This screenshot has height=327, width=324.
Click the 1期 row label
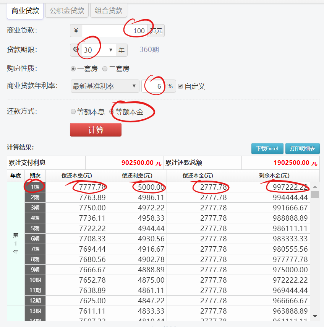[x=35, y=187]
